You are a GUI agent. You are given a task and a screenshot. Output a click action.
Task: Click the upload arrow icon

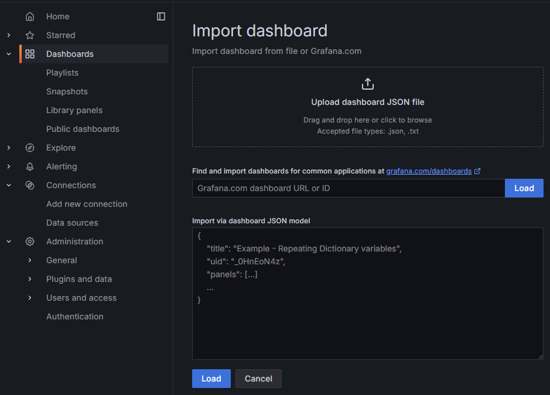pos(367,84)
